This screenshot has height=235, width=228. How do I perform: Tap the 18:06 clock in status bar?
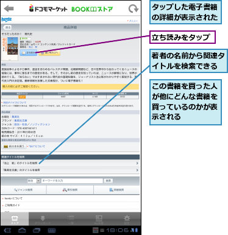[118, 230]
